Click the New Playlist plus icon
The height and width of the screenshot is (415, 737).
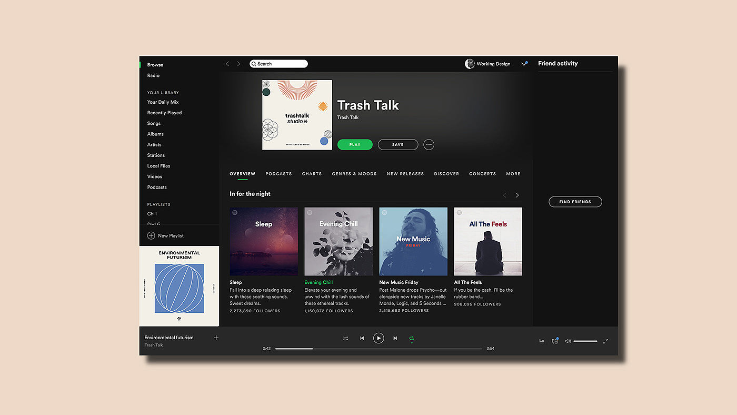tap(151, 235)
